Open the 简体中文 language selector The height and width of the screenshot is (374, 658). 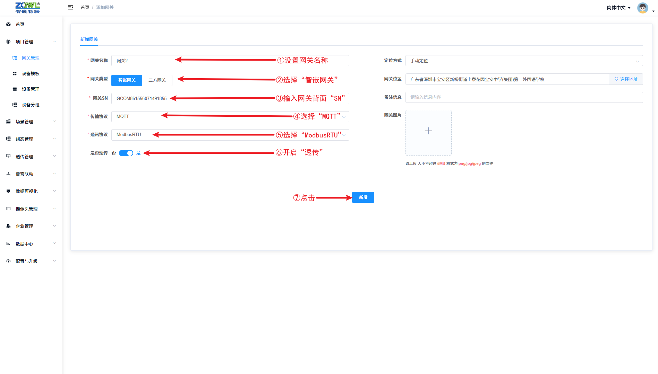(618, 8)
